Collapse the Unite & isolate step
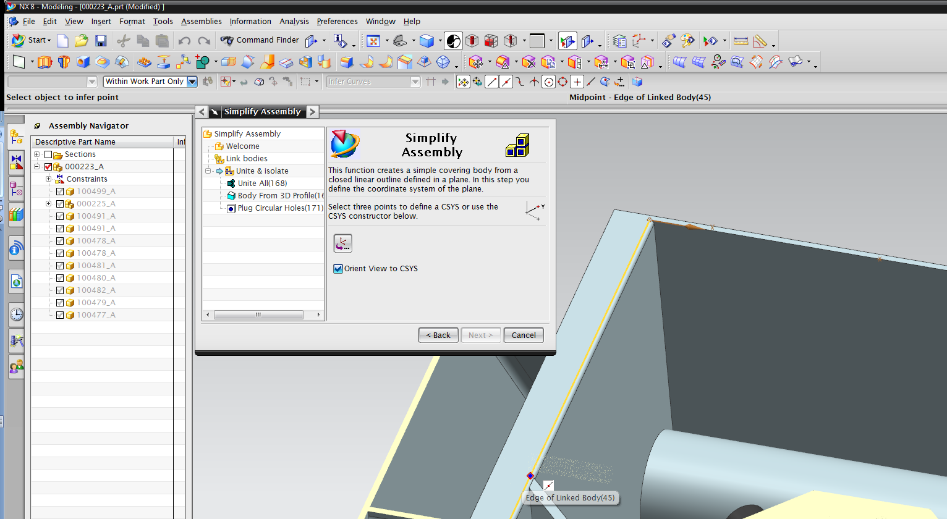Screen dimensions: 947x519 (x=208, y=171)
